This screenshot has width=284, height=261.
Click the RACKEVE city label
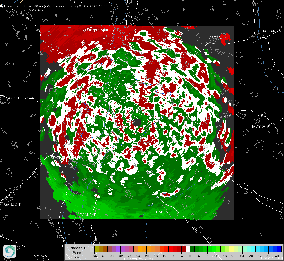coord(88,215)
